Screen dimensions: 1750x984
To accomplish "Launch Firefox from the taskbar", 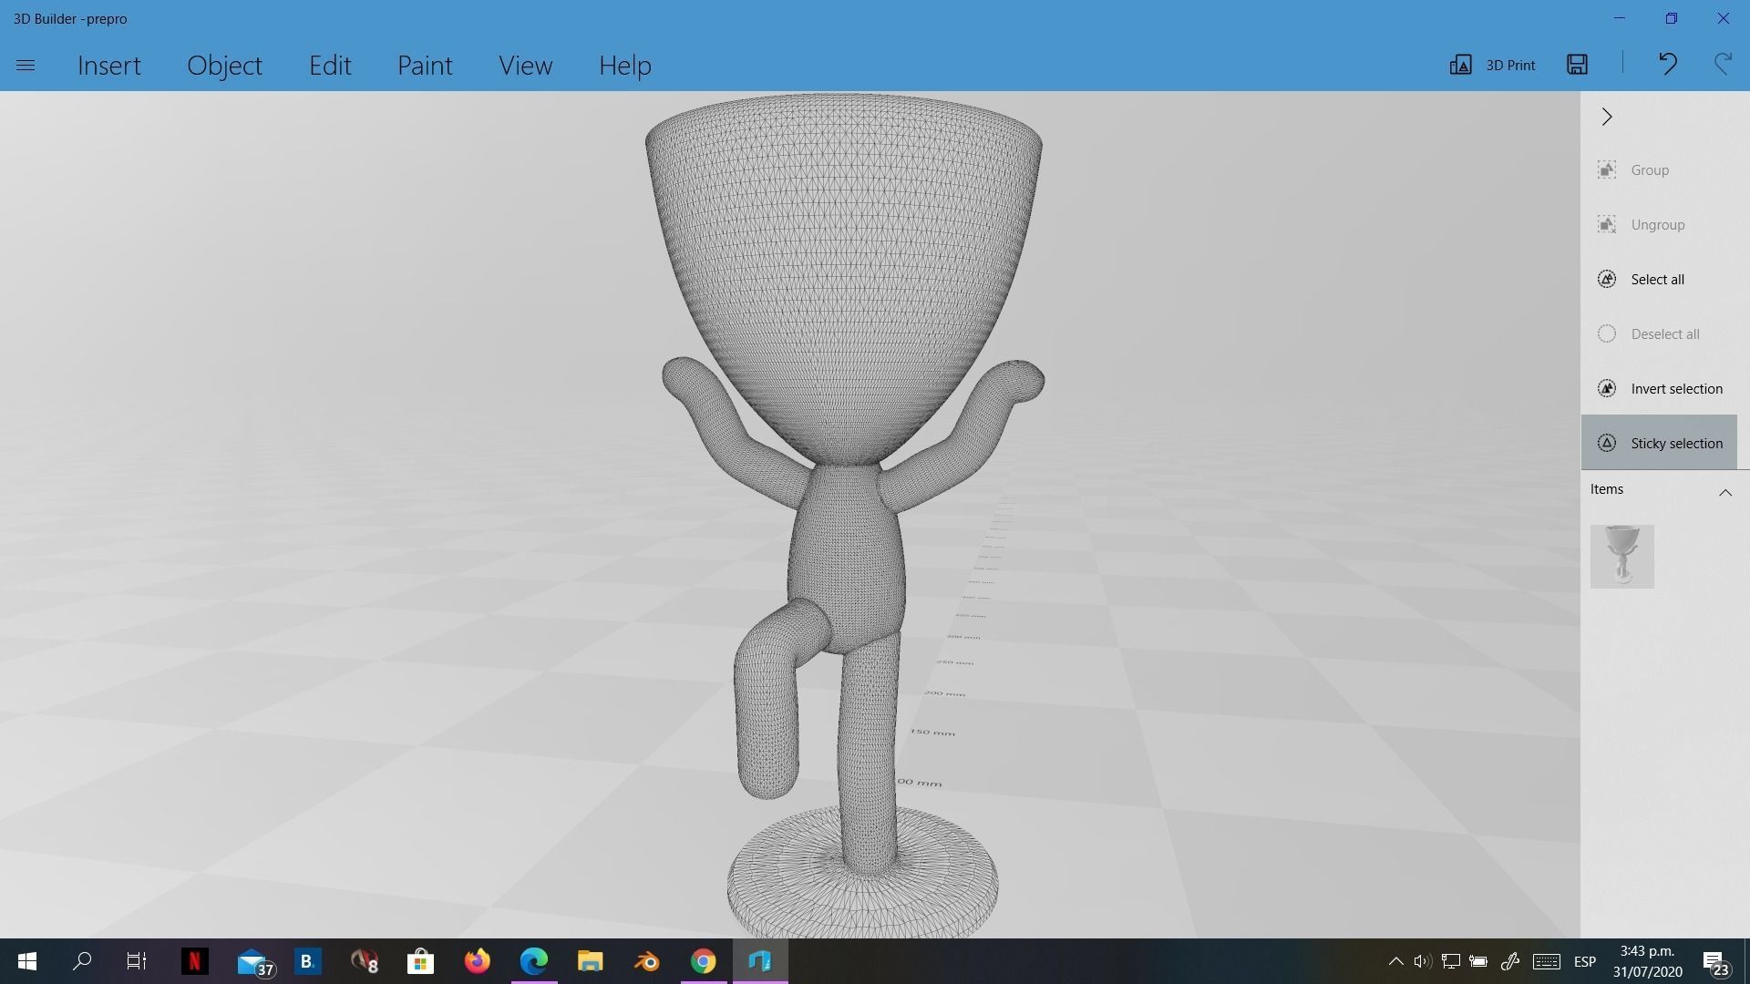I will tap(477, 961).
